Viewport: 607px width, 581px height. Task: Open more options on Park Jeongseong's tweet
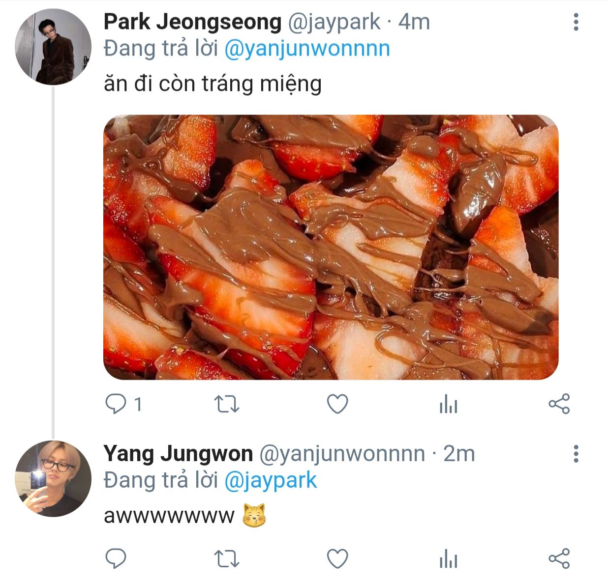[576, 22]
